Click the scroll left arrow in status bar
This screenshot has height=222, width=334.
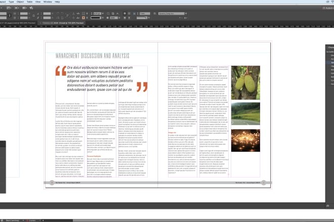click(x=43, y=220)
